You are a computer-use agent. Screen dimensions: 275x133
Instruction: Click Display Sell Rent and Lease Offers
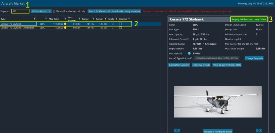(249, 19)
